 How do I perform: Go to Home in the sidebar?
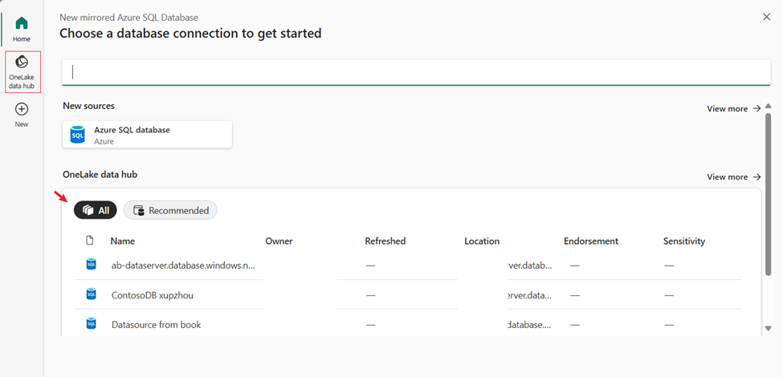[x=22, y=29]
